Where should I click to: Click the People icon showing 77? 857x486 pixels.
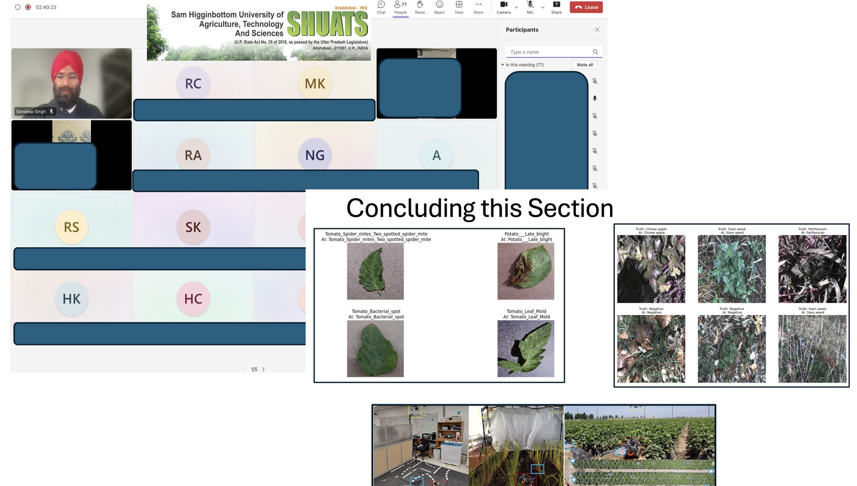[400, 7]
